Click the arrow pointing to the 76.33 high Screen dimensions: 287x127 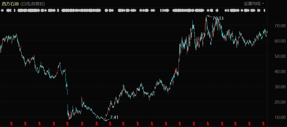pyautogui.click(x=209, y=17)
